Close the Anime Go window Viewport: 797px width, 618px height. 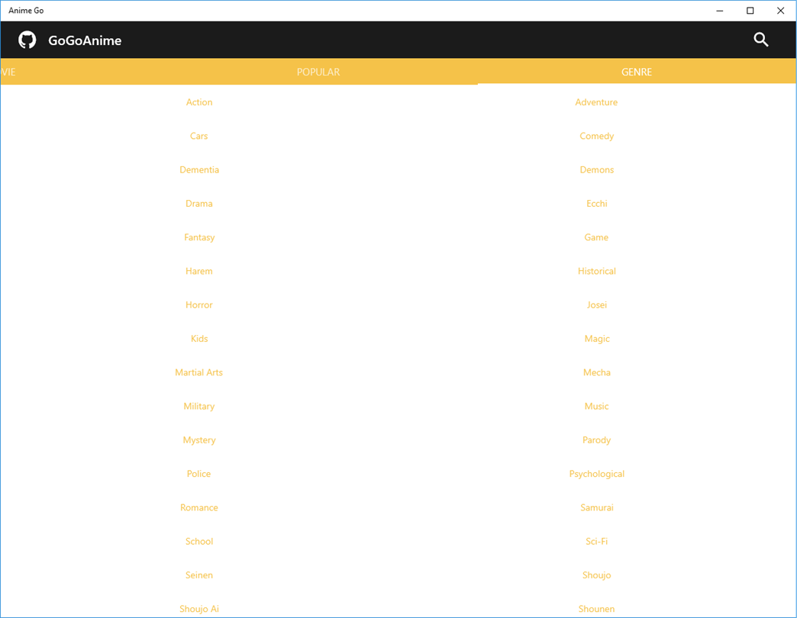pos(781,11)
